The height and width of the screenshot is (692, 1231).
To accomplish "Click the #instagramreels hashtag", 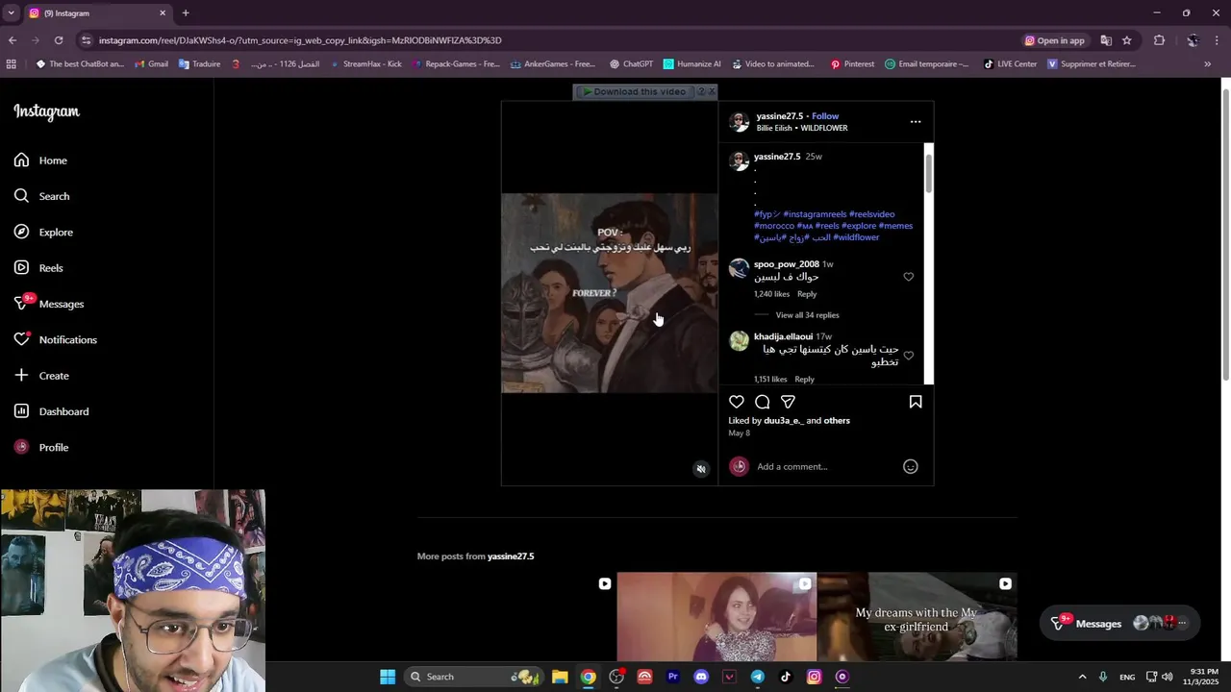I will [815, 214].
